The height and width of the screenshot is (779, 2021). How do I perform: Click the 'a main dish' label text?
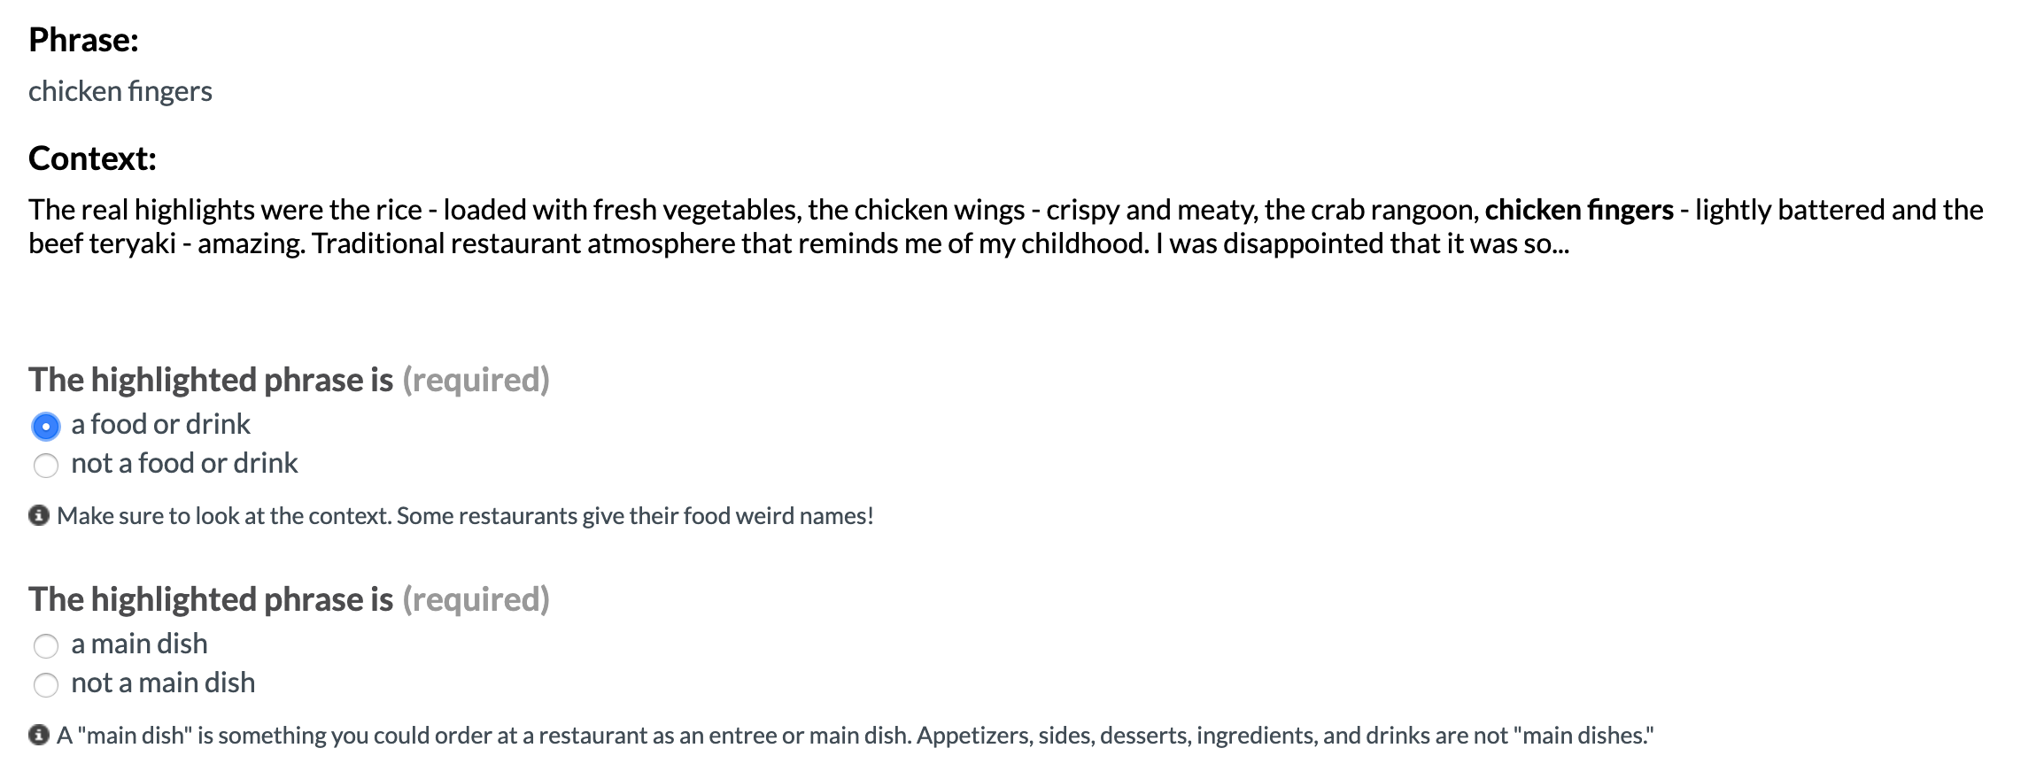tap(139, 644)
